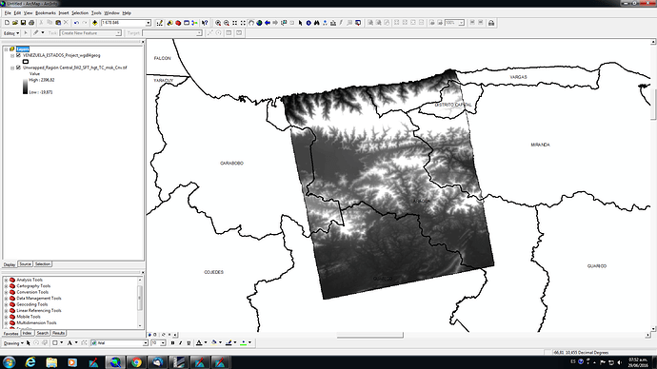The width and height of the screenshot is (657, 369).
Task: Click the VENEZUELA_ESTADOS polygon symbol swatch
Action: (26, 62)
